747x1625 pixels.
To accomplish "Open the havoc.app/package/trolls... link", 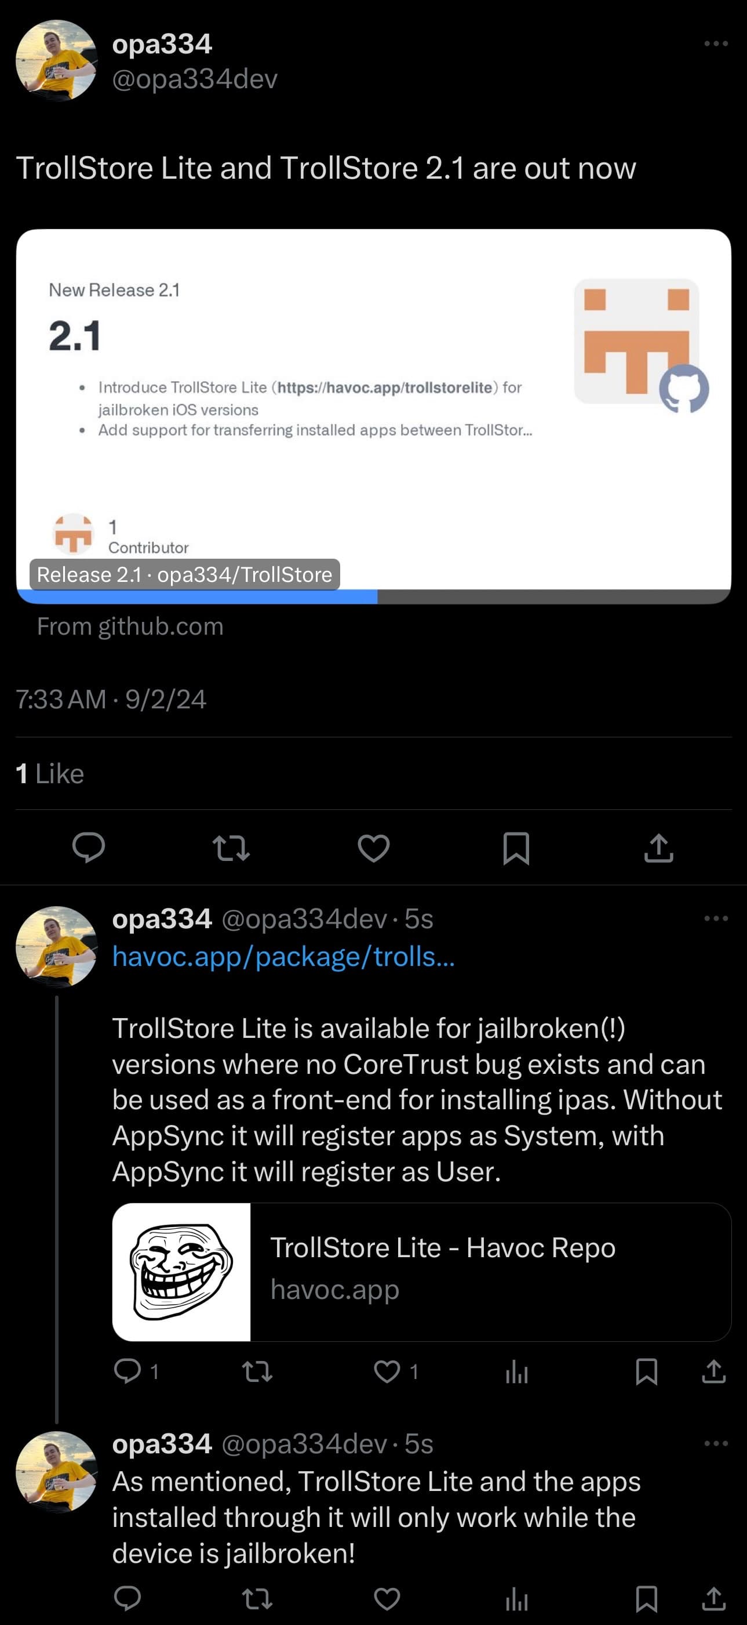I will [283, 957].
